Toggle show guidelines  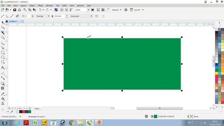point(108,10)
